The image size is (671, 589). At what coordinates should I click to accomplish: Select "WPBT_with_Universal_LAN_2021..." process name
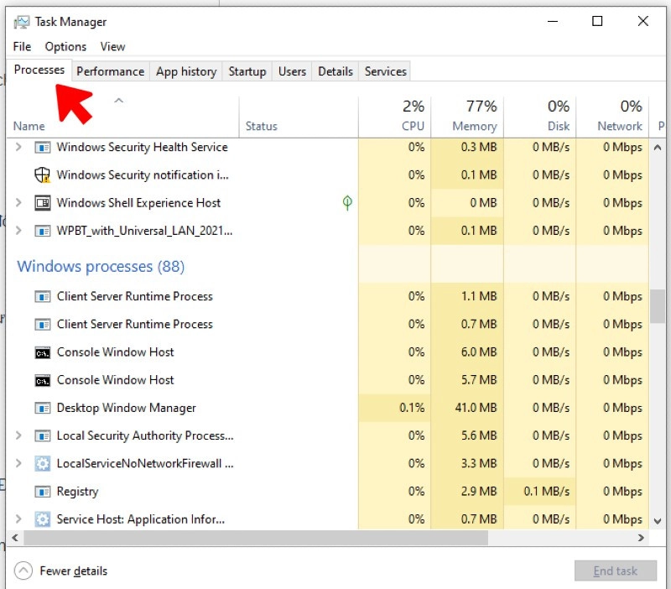coord(144,231)
